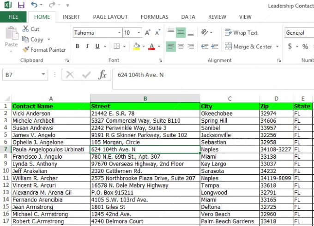Click Increase Indent icon

[x=214, y=47]
